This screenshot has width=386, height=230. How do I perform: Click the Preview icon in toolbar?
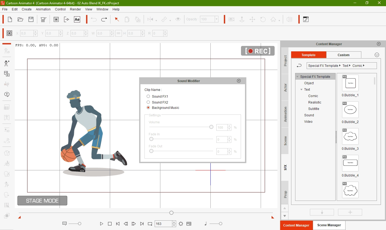pyautogui.click(x=56, y=19)
